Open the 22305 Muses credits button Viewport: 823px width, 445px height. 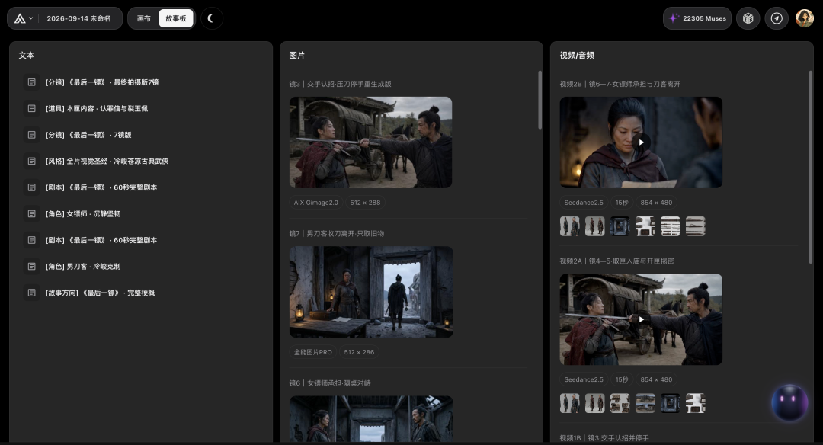[x=697, y=18]
